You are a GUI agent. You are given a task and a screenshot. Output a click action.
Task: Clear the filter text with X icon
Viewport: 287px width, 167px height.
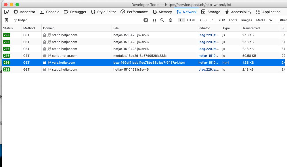[x=146, y=20]
